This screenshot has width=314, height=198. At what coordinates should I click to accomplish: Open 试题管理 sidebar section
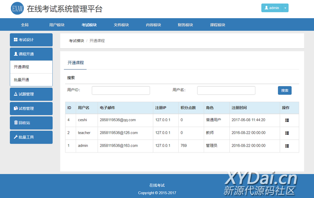pos(31,94)
